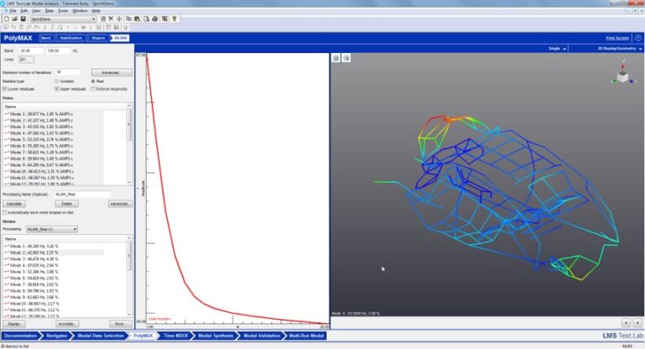Enable the Enforce reciprocity checkbox
The width and height of the screenshot is (645, 349).
pos(93,89)
